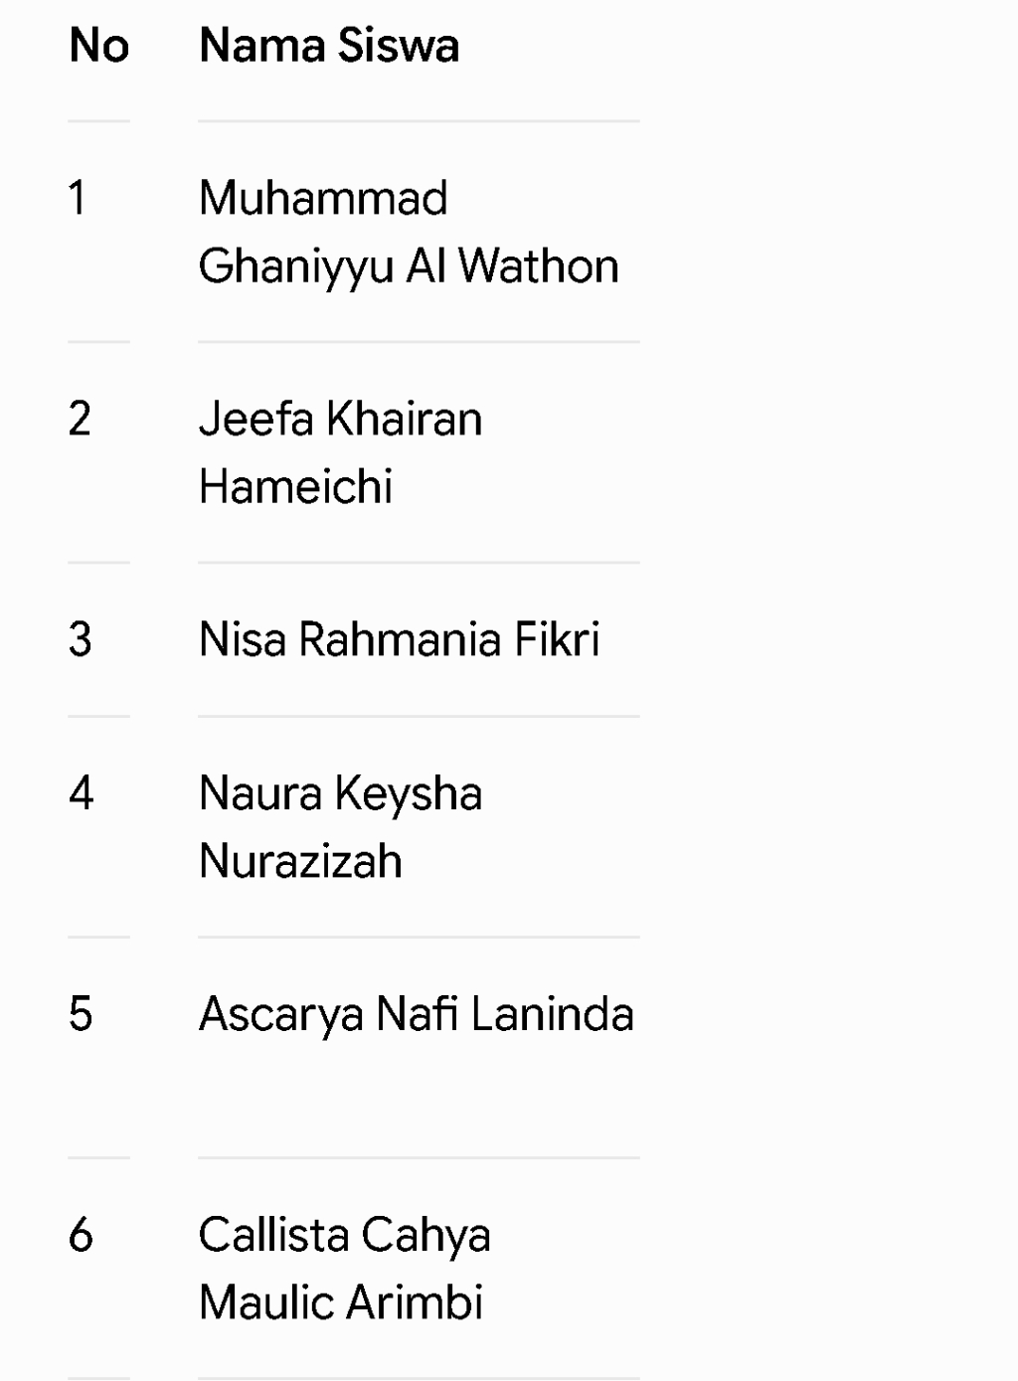The image size is (1018, 1381).
Task: Click row number 3 cell
Action: (80, 639)
